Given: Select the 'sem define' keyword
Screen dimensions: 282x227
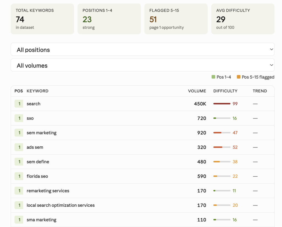Looking at the screenshot, I should 38,162.
